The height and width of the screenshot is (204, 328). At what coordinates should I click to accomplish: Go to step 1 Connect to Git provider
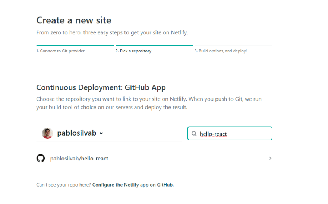click(60, 51)
